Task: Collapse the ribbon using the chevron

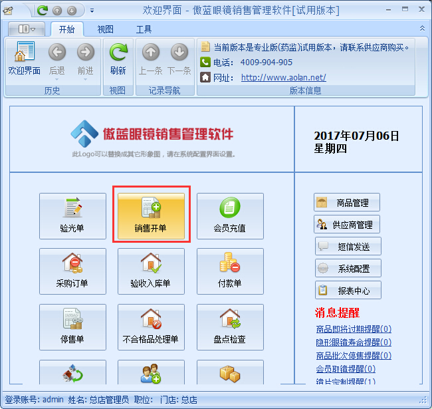Action: pyautogui.click(x=422, y=29)
